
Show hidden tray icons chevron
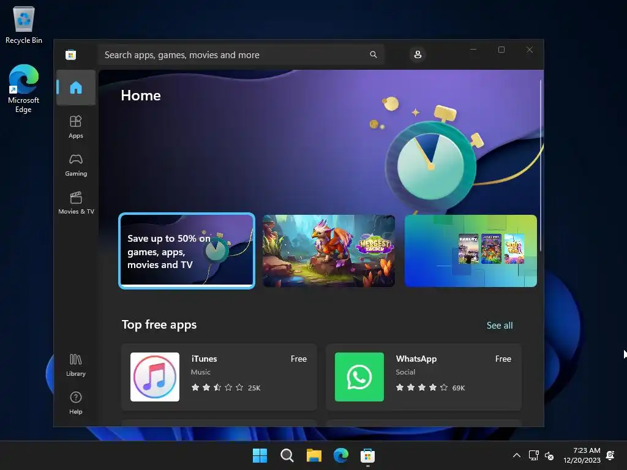[x=517, y=455]
